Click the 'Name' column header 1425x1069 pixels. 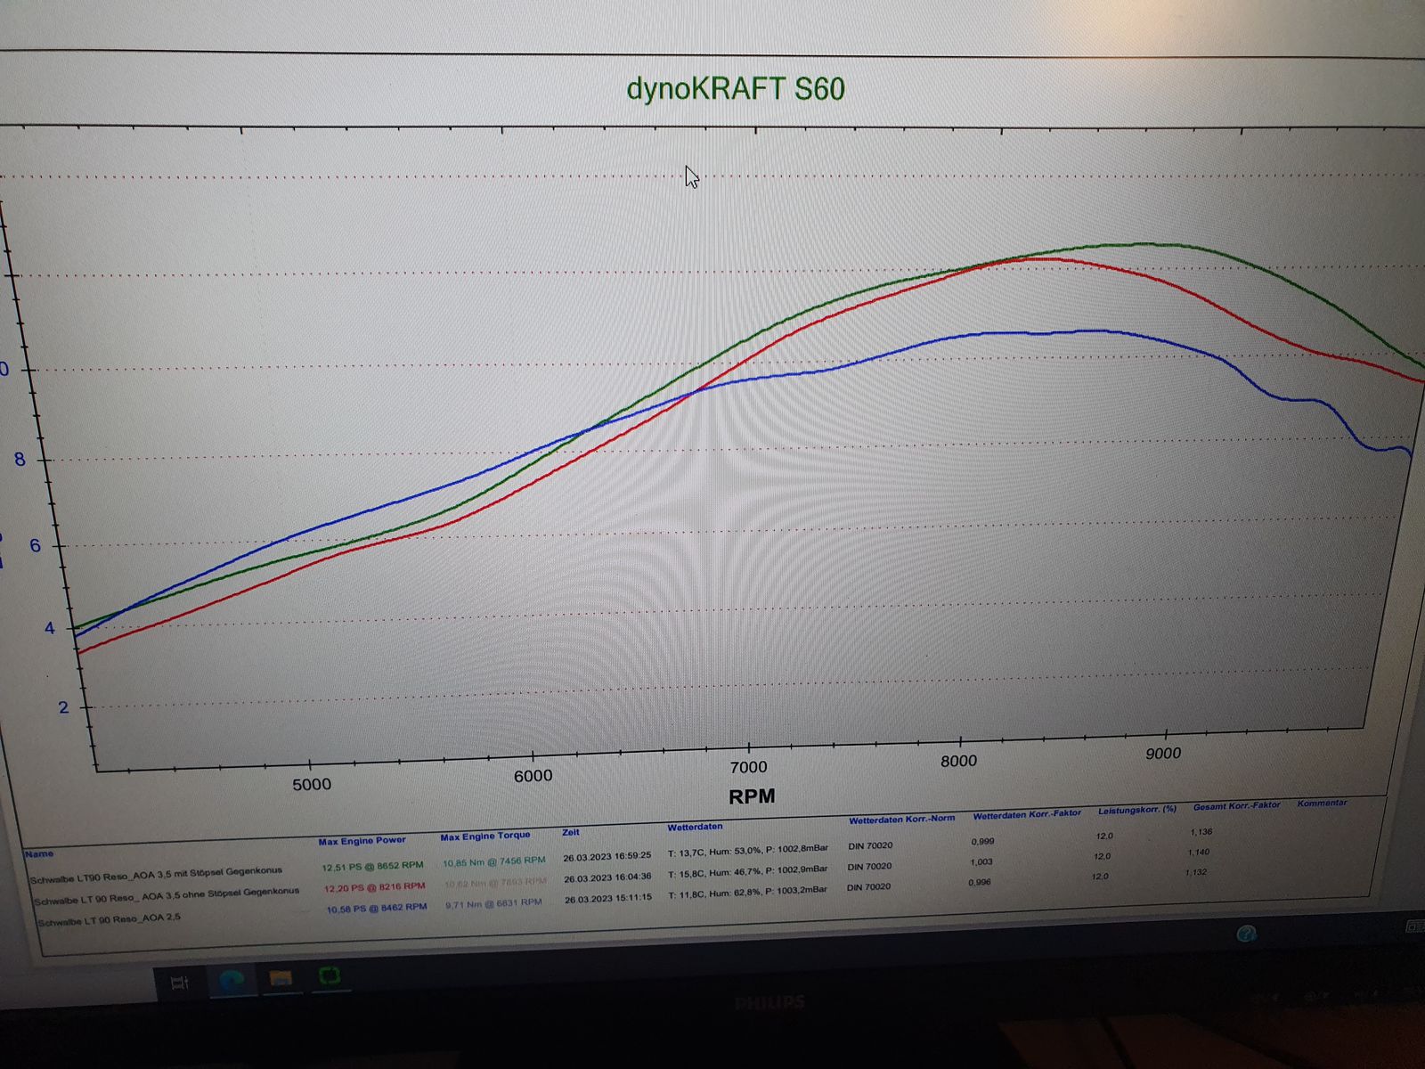[x=39, y=853]
